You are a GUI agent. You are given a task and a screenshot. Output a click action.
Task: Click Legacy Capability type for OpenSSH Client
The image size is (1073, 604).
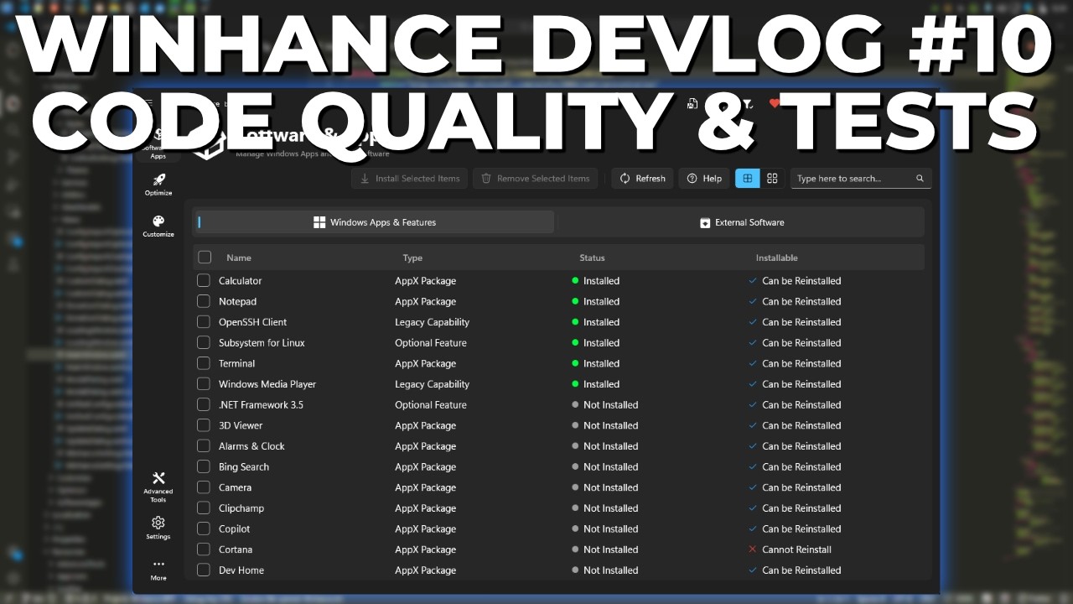point(433,322)
